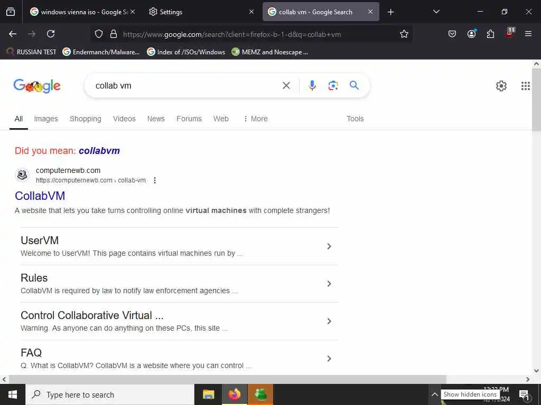541x405 pixels.
Task: View site security lock information
Action: click(114, 34)
